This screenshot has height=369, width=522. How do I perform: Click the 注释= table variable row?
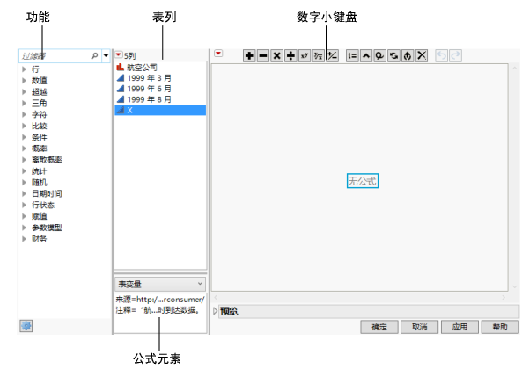(160, 310)
